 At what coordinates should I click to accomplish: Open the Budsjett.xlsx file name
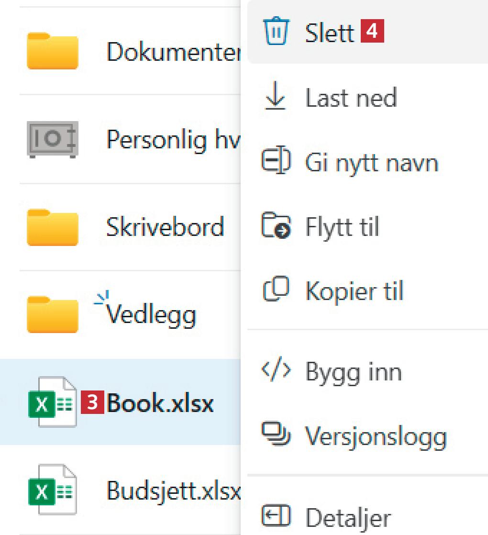tap(173, 490)
